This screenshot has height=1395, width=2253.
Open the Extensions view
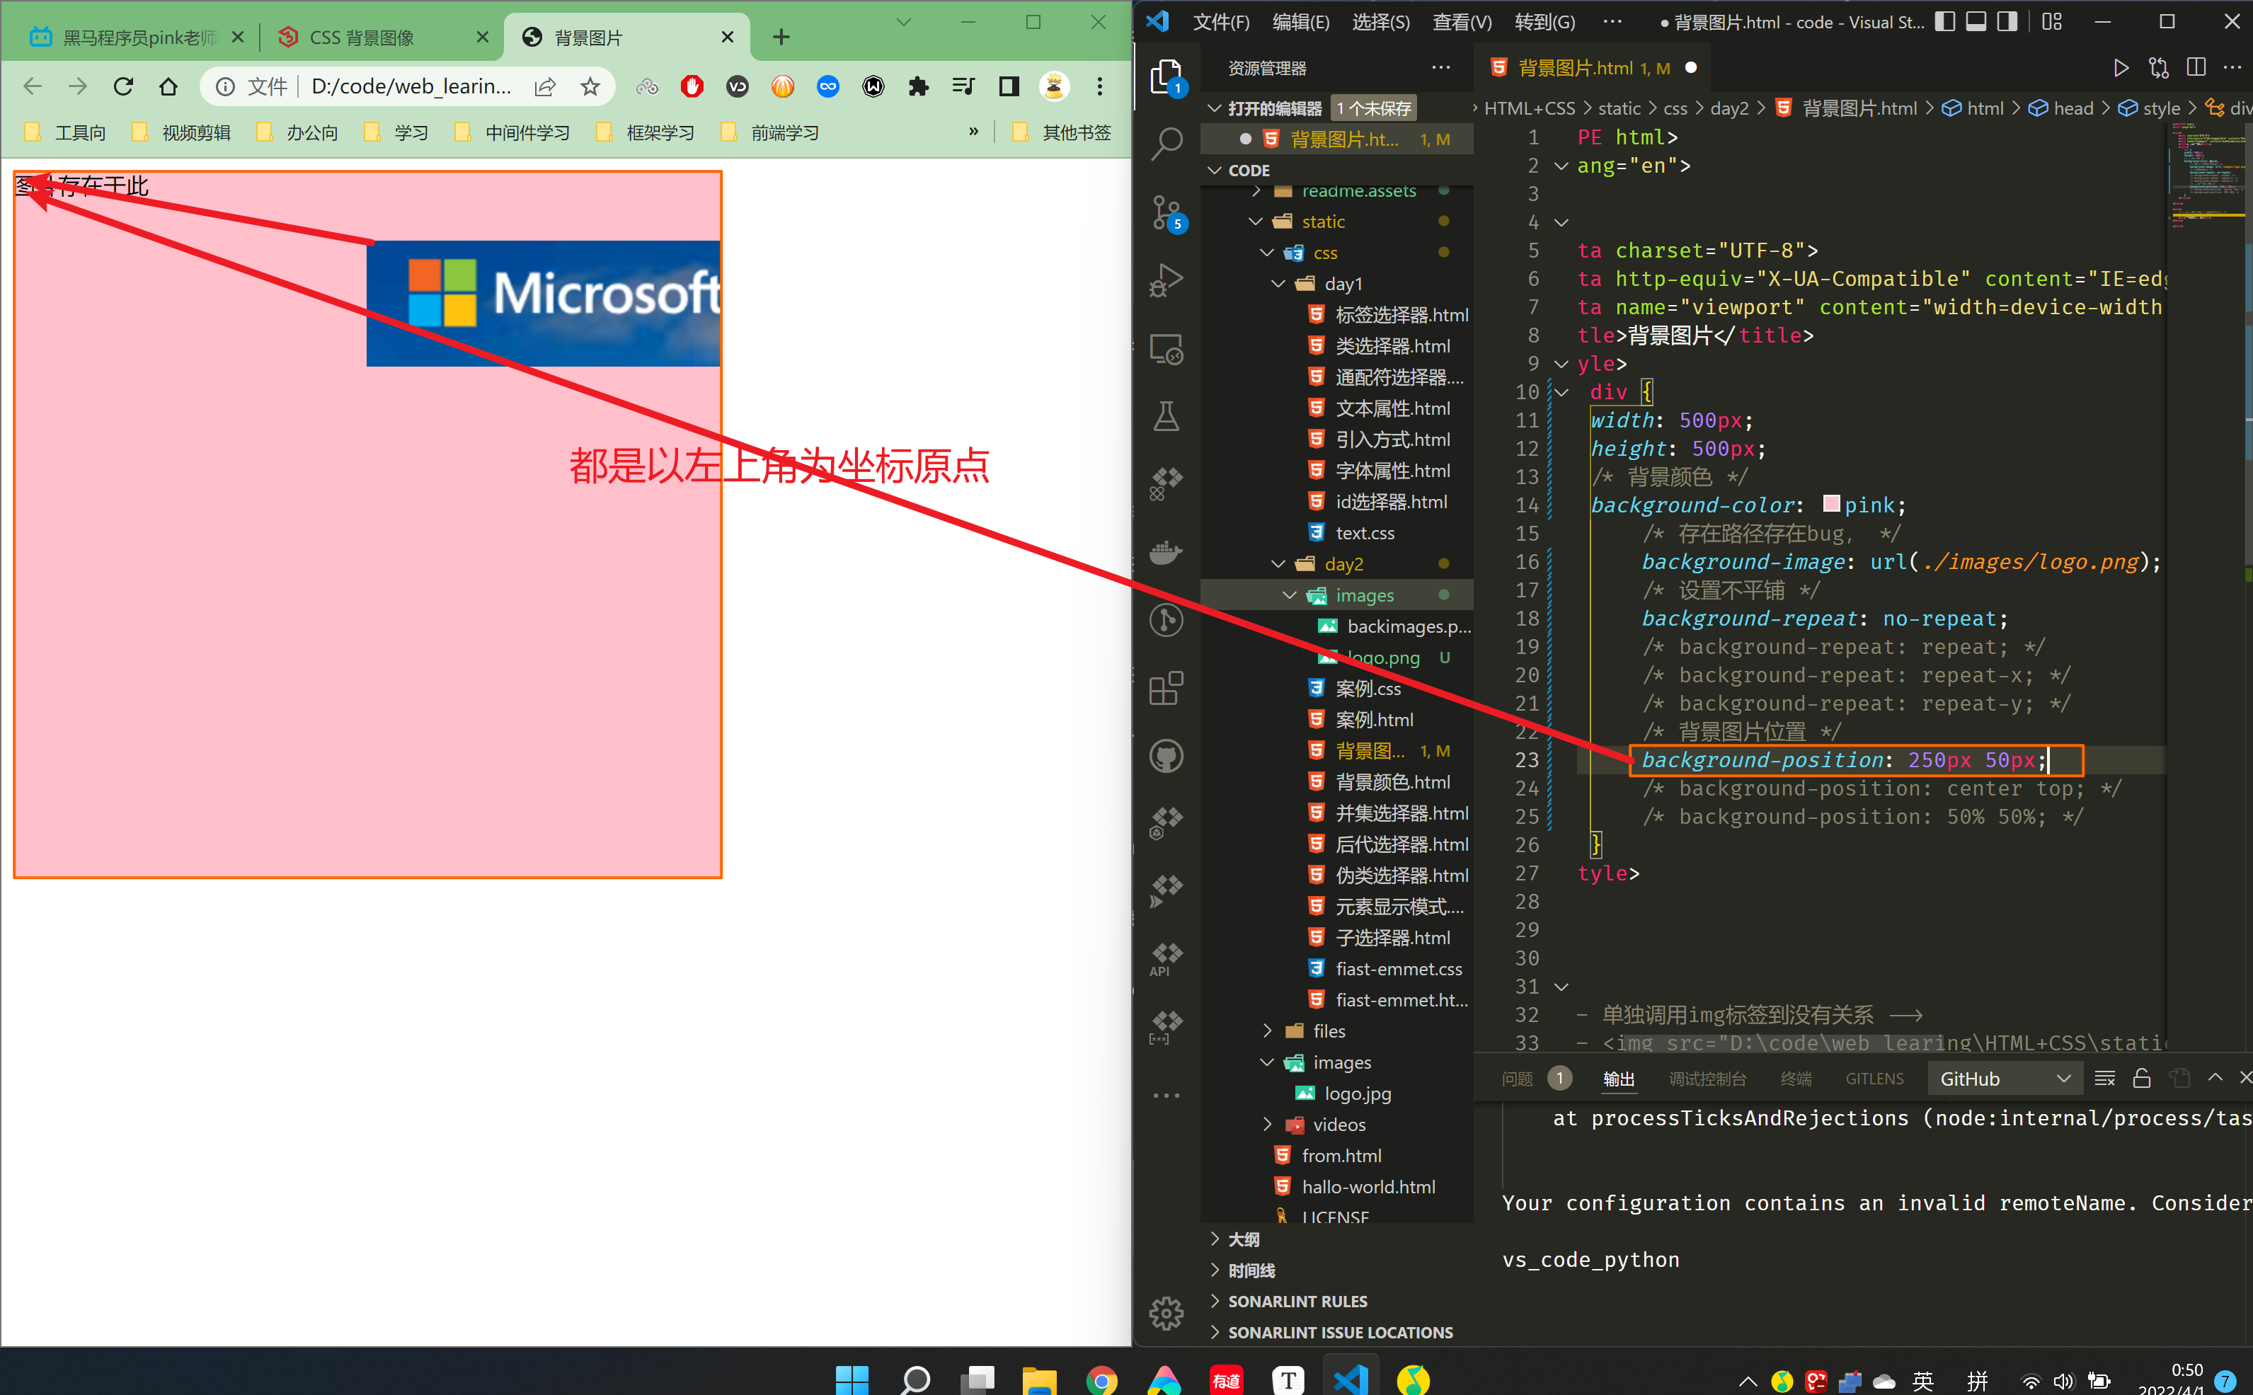(1166, 688)
